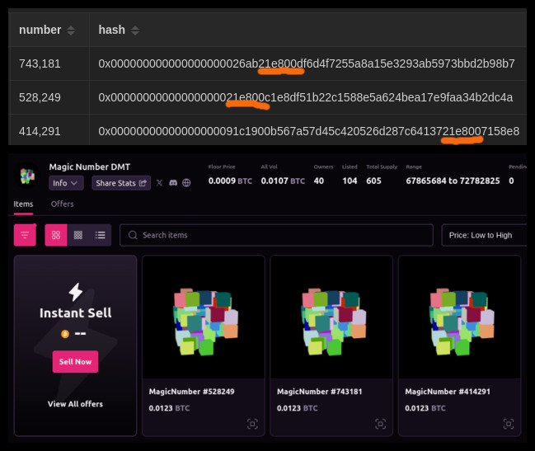Click the Floor Price value 0.0009 BTC
The image size is (535, 451).
click(230, 181)
